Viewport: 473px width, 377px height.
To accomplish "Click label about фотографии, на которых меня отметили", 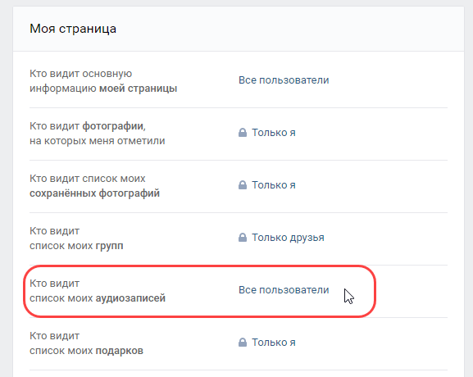I will click(x=97, y=134).
